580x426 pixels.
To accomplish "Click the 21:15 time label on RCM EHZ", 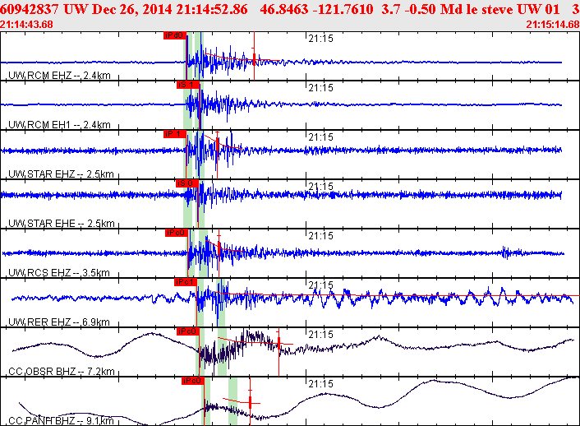I will tap(320, 39).
